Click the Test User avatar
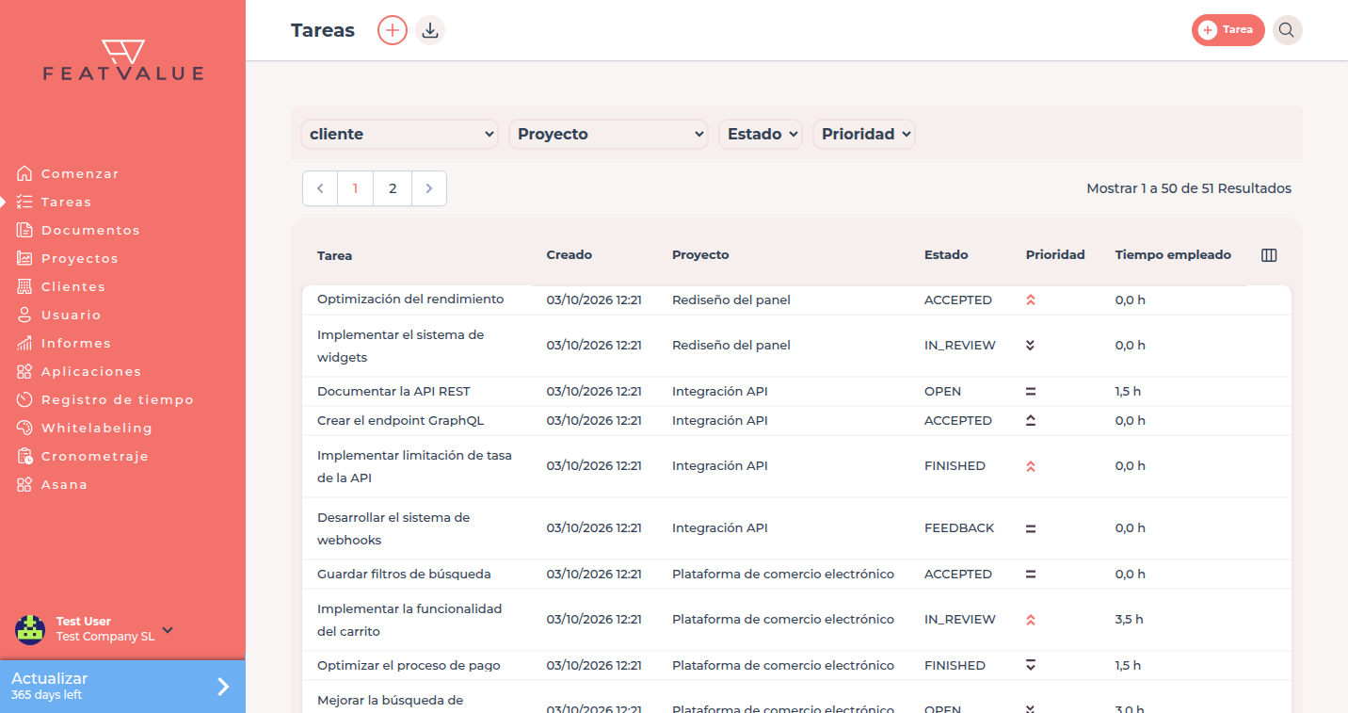 [x=30, y=629]
